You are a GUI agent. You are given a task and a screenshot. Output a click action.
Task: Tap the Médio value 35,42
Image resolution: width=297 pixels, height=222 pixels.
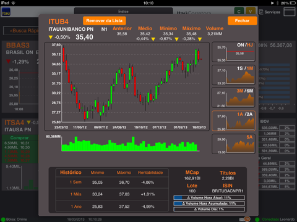coord(145,34)
